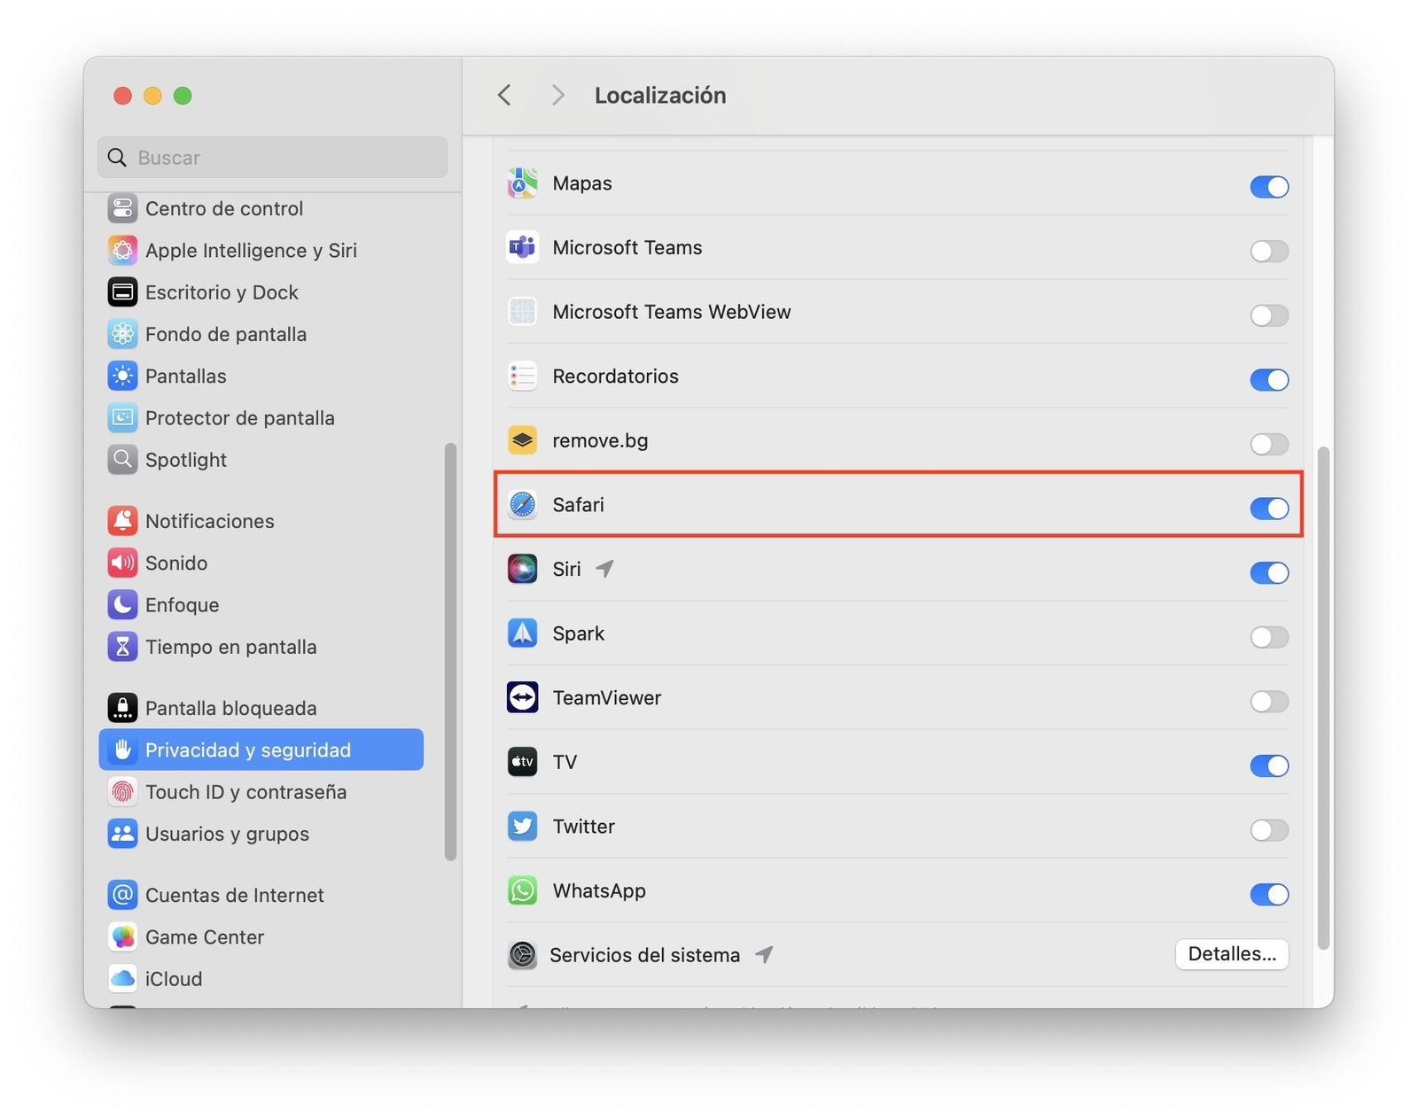Click the Servicios del sistema label

644,955
